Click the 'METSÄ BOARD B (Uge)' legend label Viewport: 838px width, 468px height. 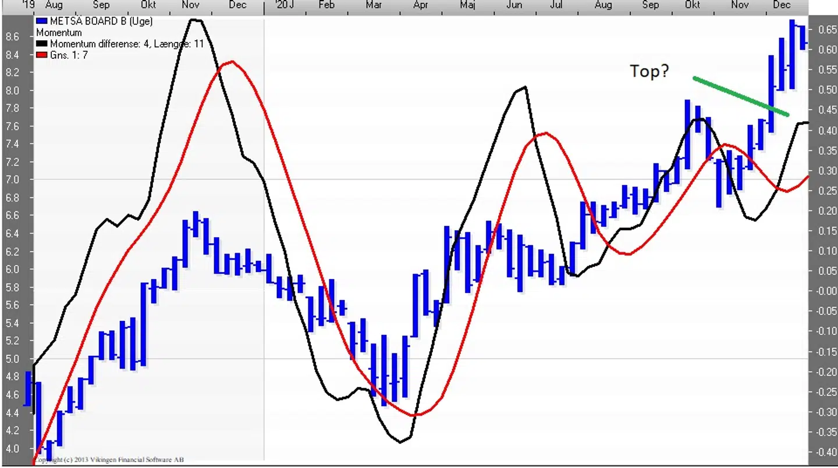coord(101,22)
